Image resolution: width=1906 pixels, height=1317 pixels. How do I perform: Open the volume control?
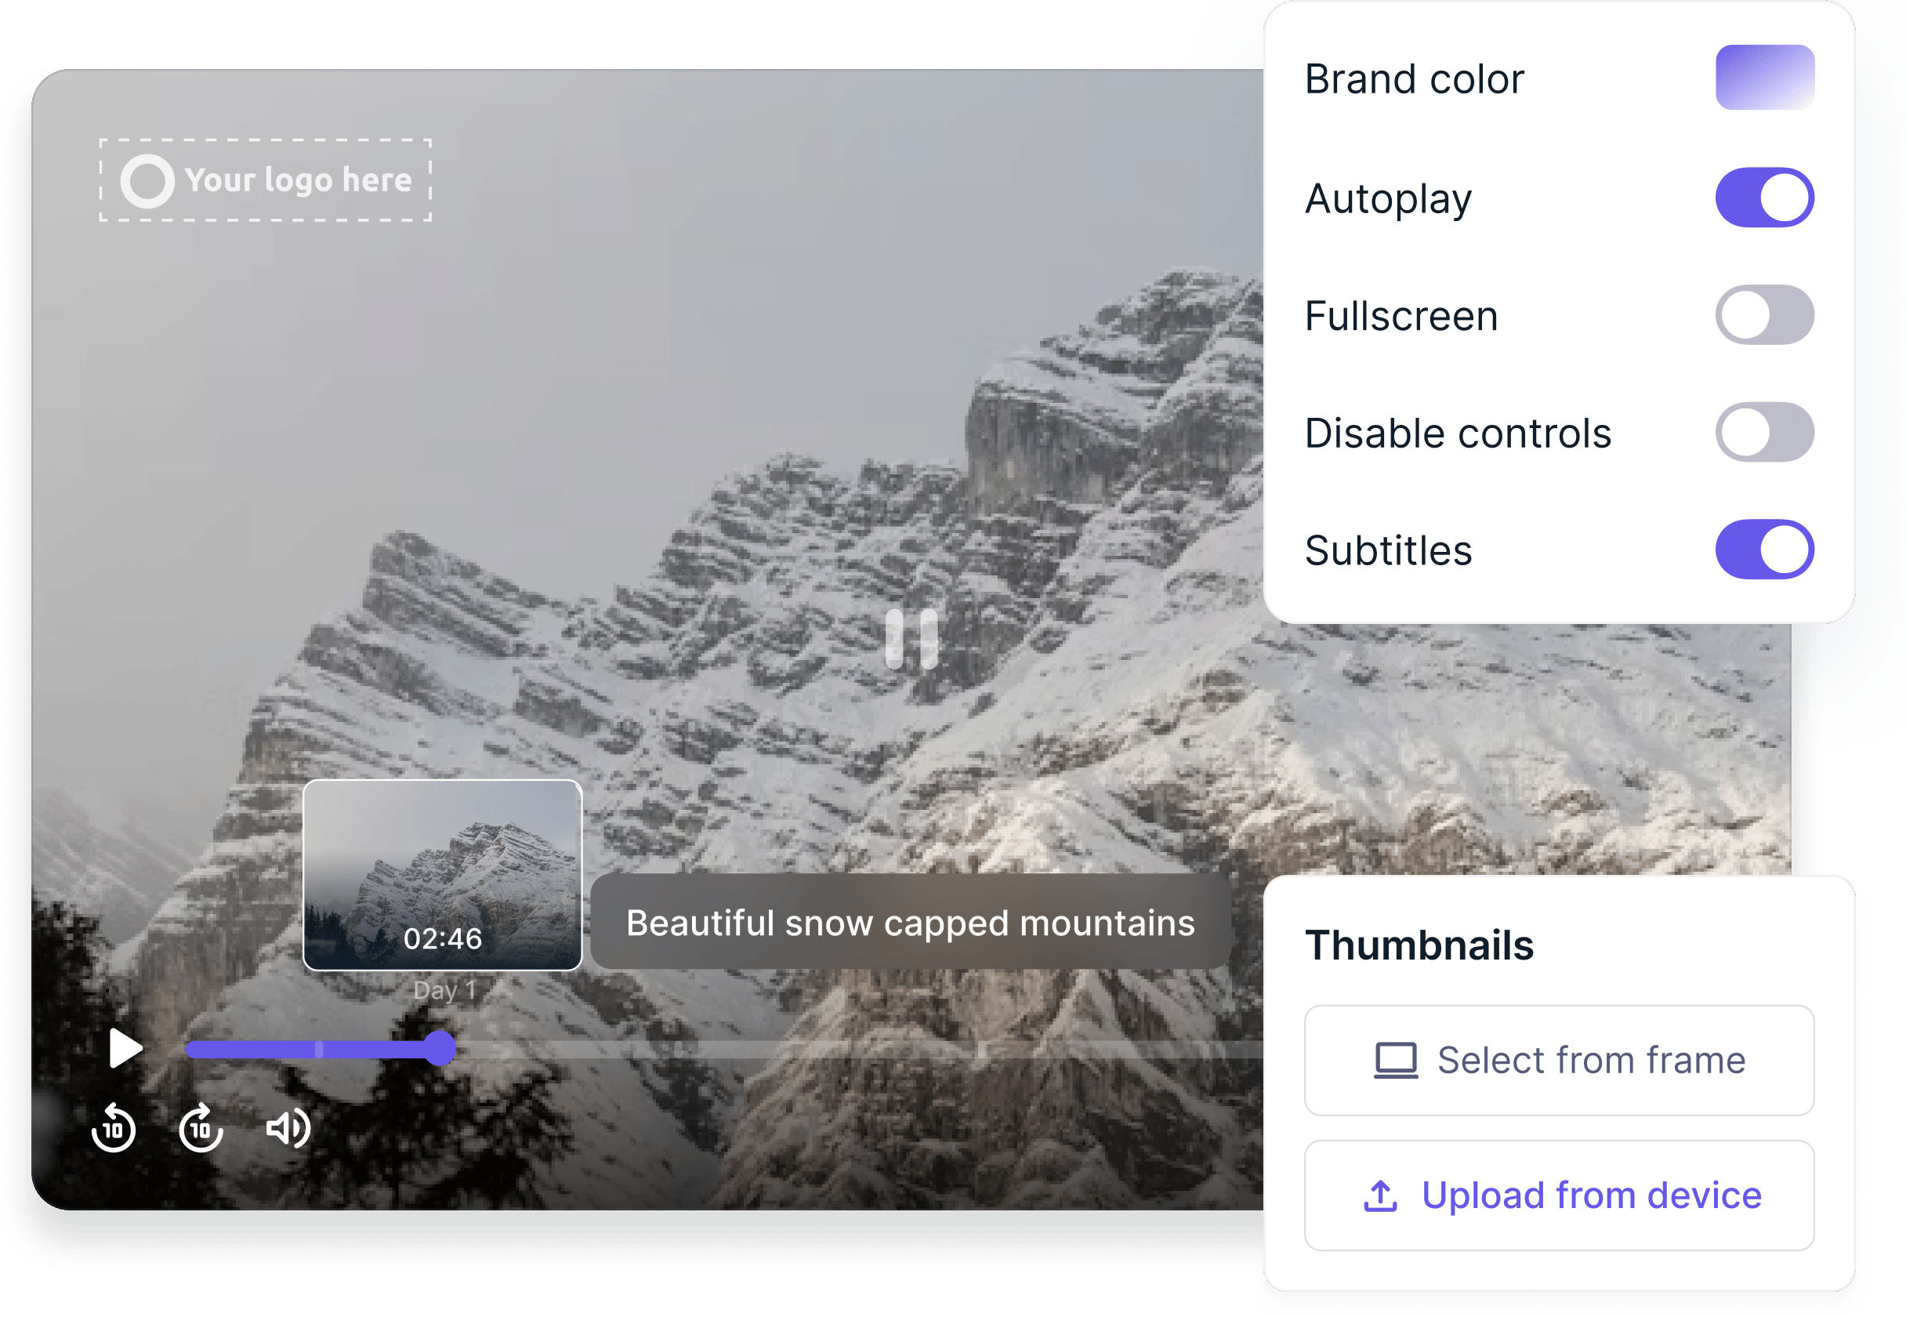pos(288,1129)
